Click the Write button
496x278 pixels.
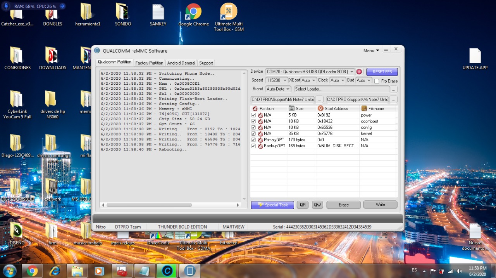point(381,205)
